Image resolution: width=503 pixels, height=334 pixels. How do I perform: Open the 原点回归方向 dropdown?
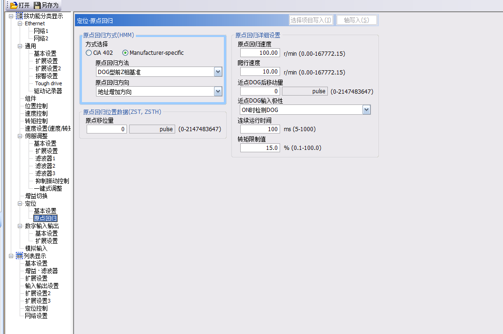[218, 92]
